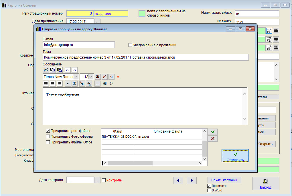Center-align the message text
This screenshot has width=292, height=196.
click(53, 83)
